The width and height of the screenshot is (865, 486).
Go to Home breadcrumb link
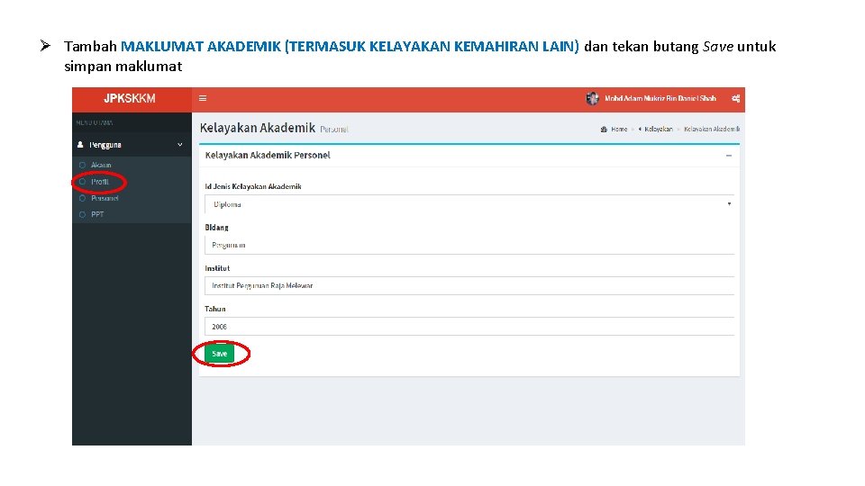619,130
